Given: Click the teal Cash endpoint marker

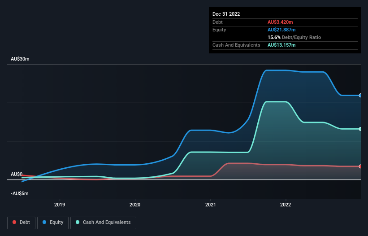Looking at the screenshot, I should point(360,129).
